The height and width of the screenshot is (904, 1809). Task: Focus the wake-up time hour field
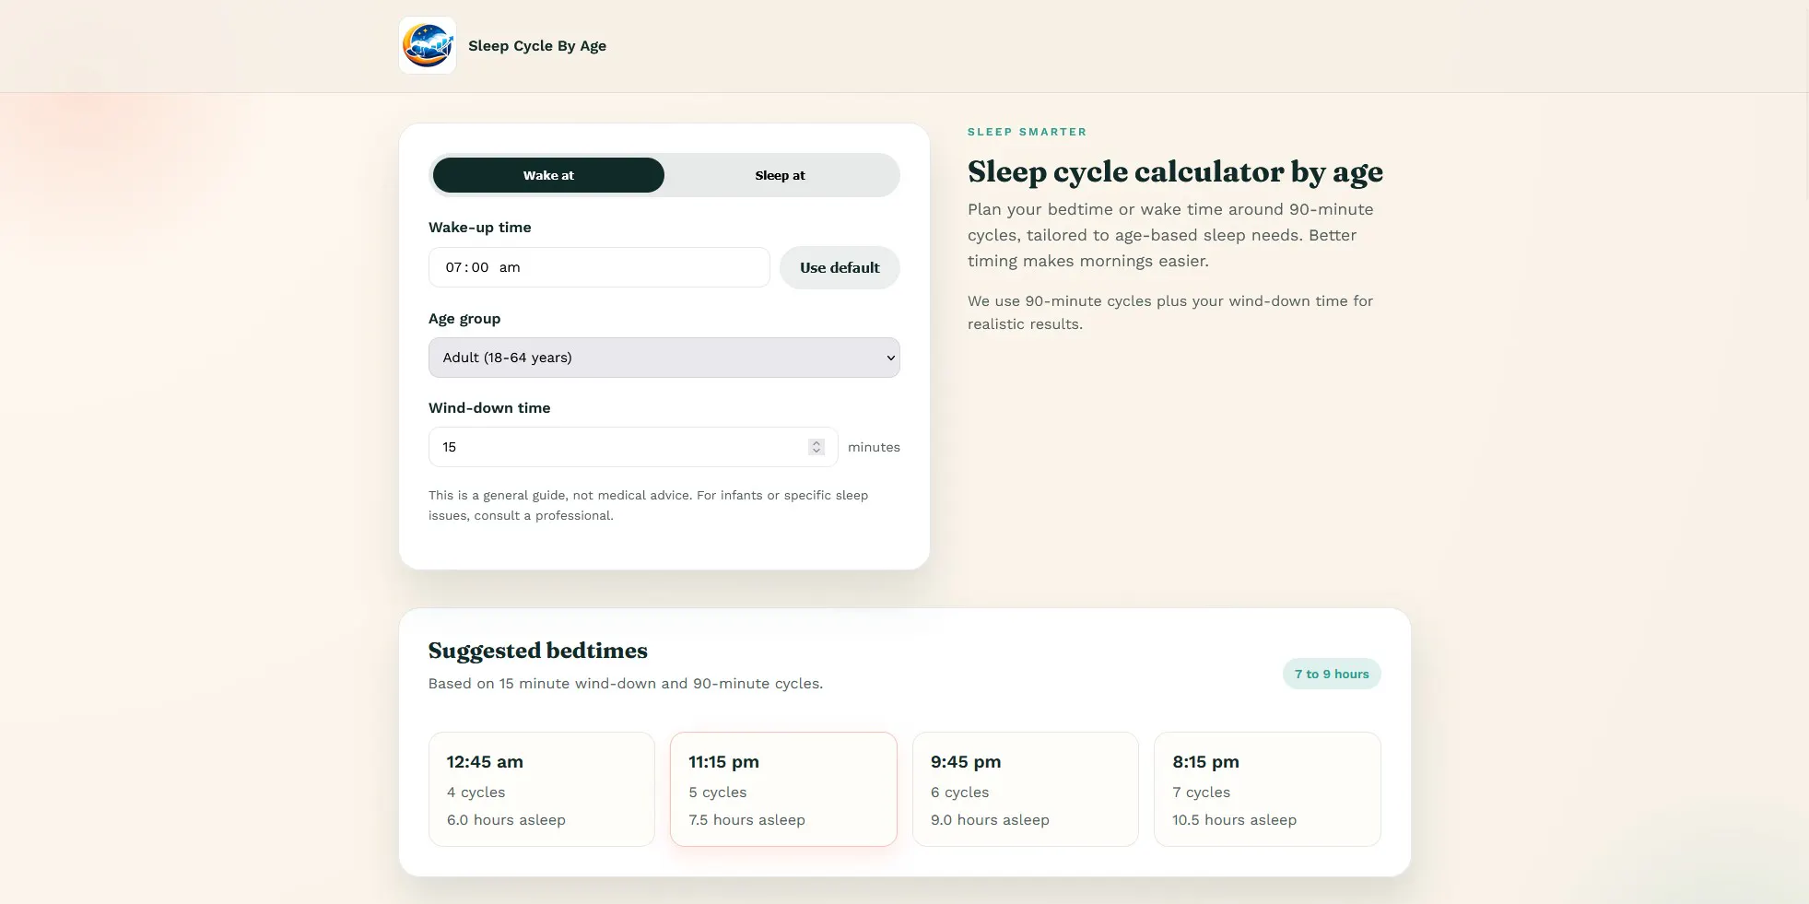[453, 267]
